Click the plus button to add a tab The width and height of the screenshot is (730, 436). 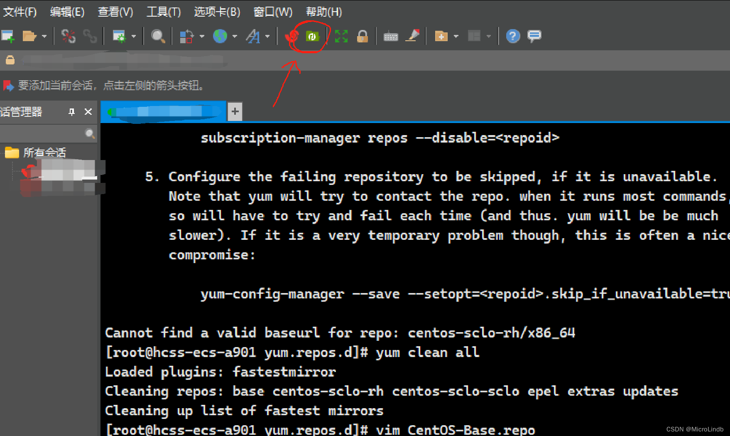pos(235,111)
